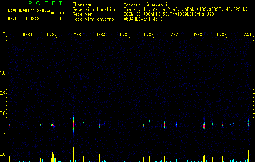Click the observer name Masayuki Kobayashi
Screen dimensions: 255x162
point(146,4)
